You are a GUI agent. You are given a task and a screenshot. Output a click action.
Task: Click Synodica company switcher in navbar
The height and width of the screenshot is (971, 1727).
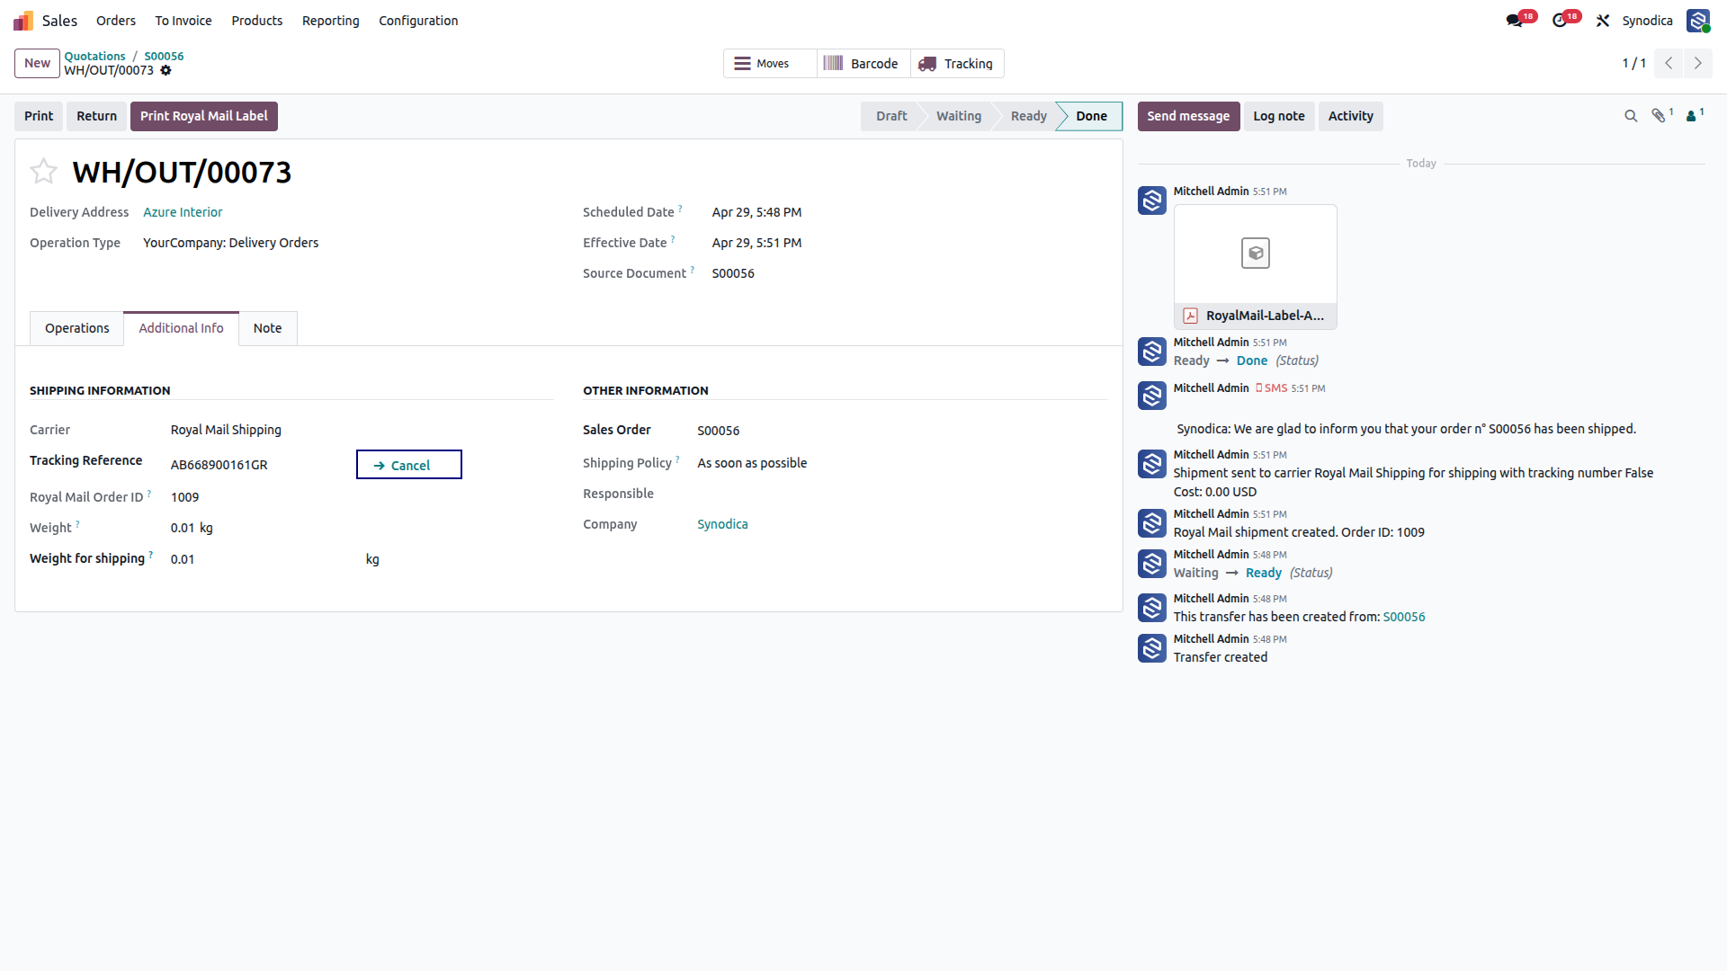1647,21
